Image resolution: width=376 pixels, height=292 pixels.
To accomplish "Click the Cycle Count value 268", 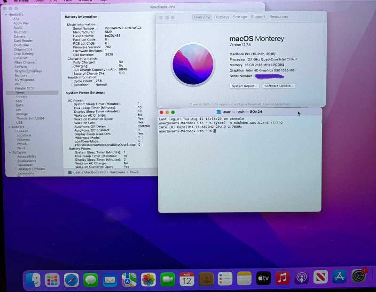I will (99, 81).
